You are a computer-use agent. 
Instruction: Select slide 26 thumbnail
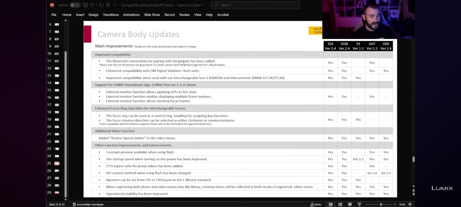tap(57, 171)
